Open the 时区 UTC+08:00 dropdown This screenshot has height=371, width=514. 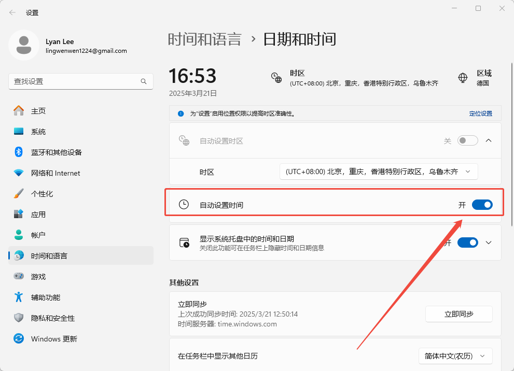pos(379,172)
